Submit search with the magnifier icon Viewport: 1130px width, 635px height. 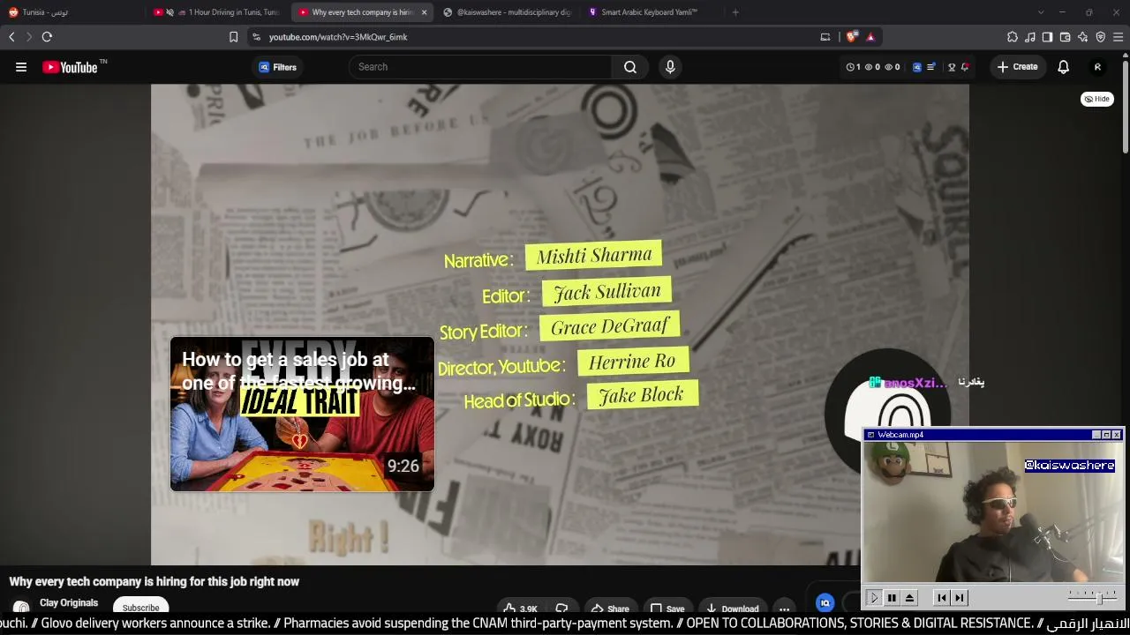pos(630,67)
